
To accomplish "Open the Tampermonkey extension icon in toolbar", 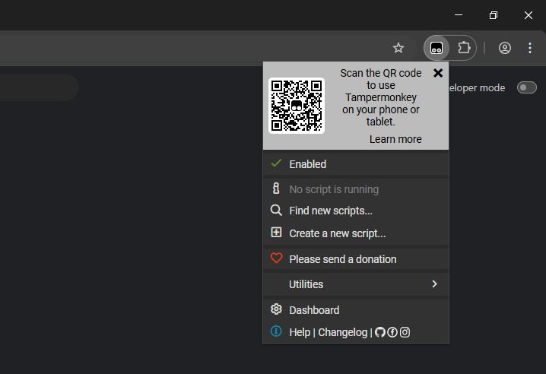I will click(x=436, y=48).
